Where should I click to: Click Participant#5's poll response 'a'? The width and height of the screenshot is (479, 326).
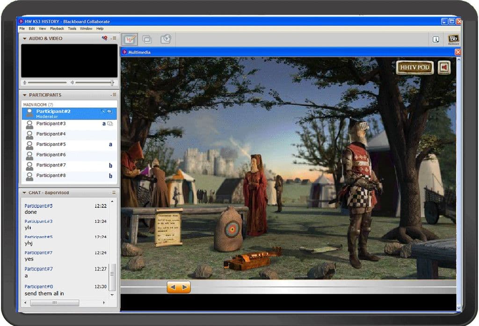[110, 145]
